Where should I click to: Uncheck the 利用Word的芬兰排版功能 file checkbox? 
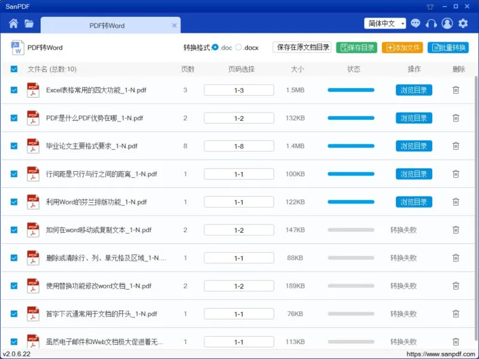pyautogui.click(x=14, y=202)
